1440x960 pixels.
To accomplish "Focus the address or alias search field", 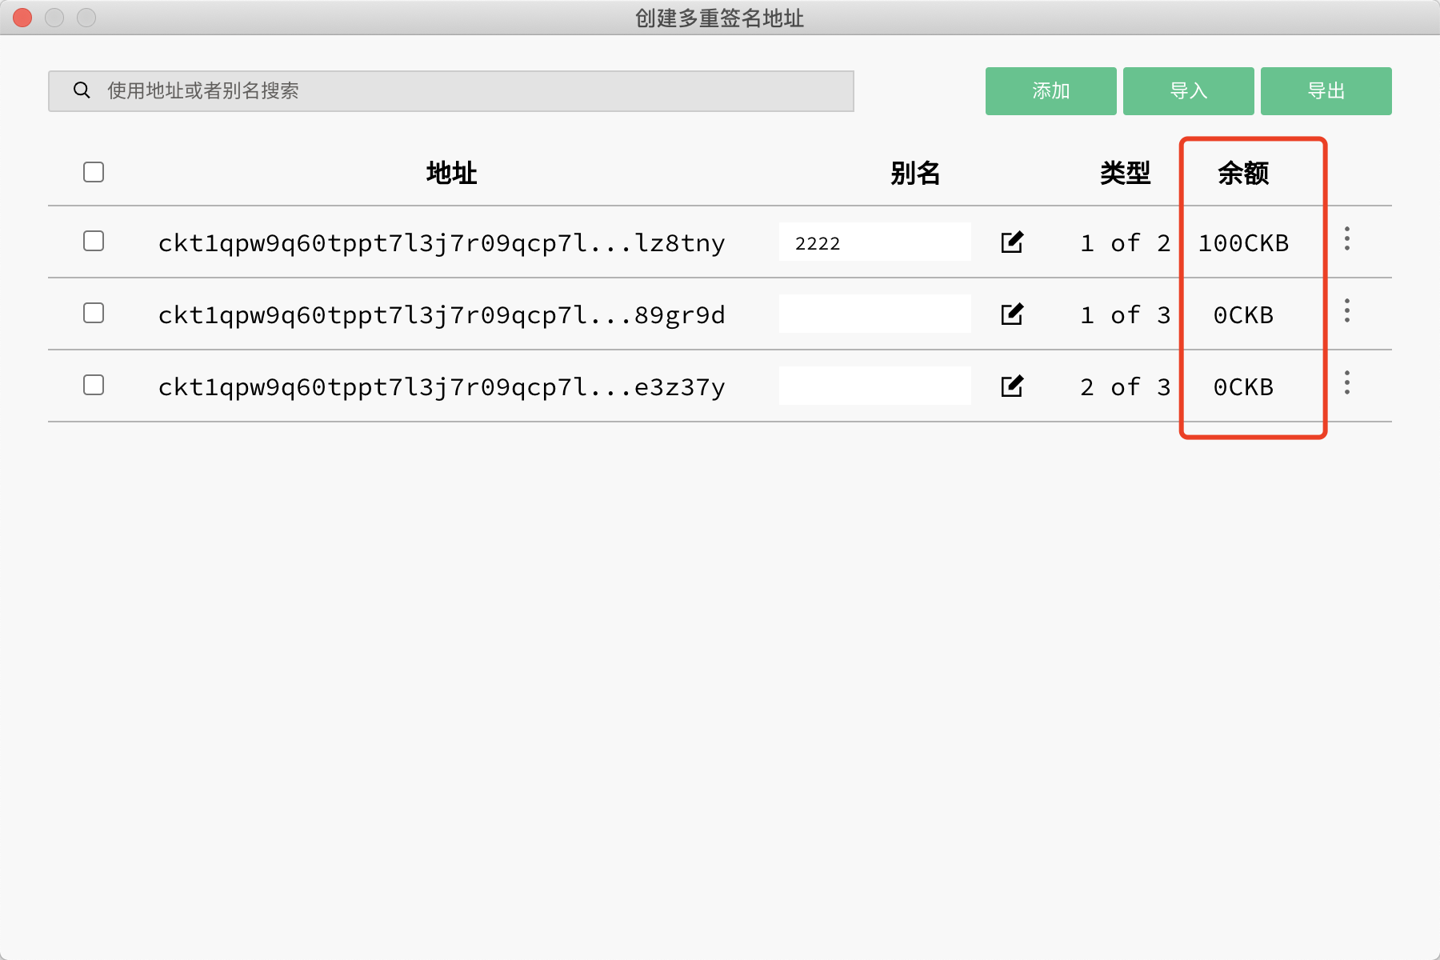I will pos(451,91).
